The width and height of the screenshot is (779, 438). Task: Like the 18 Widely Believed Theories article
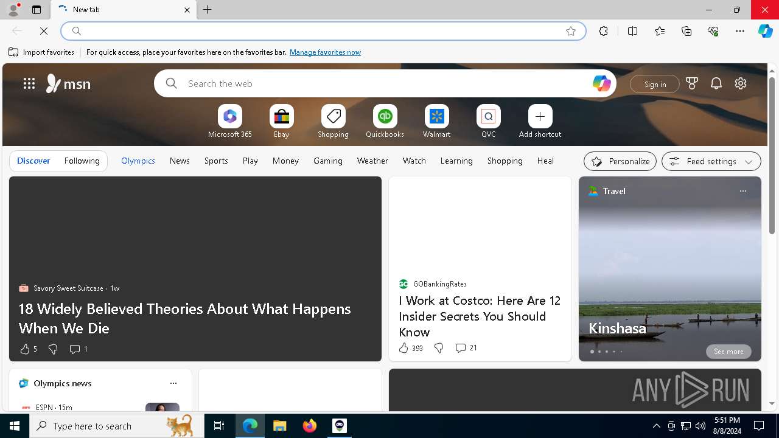coord(28,349)
